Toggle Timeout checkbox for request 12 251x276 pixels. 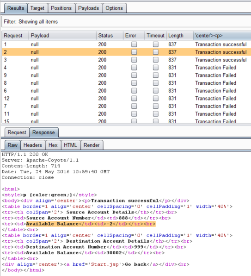click(x=156, y=98)
